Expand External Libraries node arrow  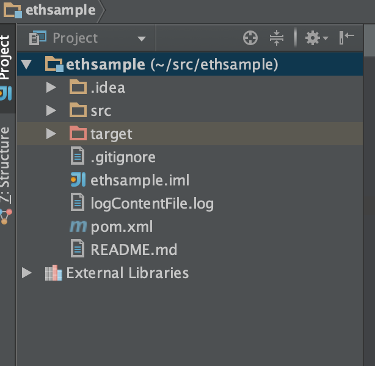(x=26, y=273)
